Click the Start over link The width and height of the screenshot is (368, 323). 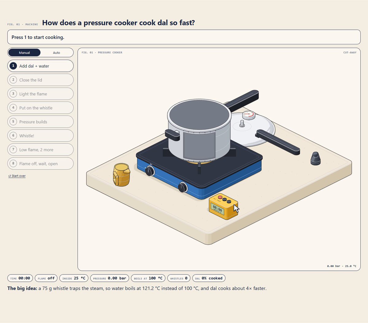click(17, 176)
